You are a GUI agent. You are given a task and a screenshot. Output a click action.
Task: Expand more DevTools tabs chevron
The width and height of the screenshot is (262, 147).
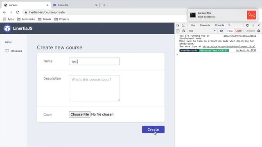click(x=229, y=25)
